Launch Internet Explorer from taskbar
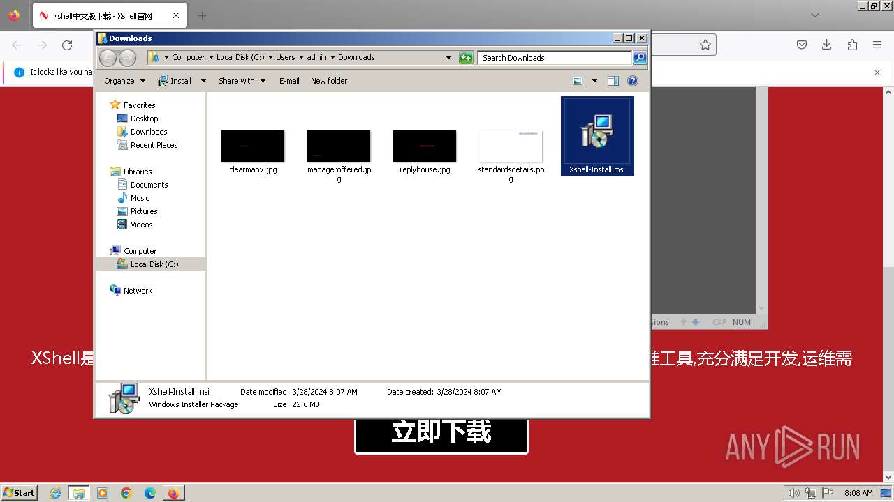 coord(55,493)
